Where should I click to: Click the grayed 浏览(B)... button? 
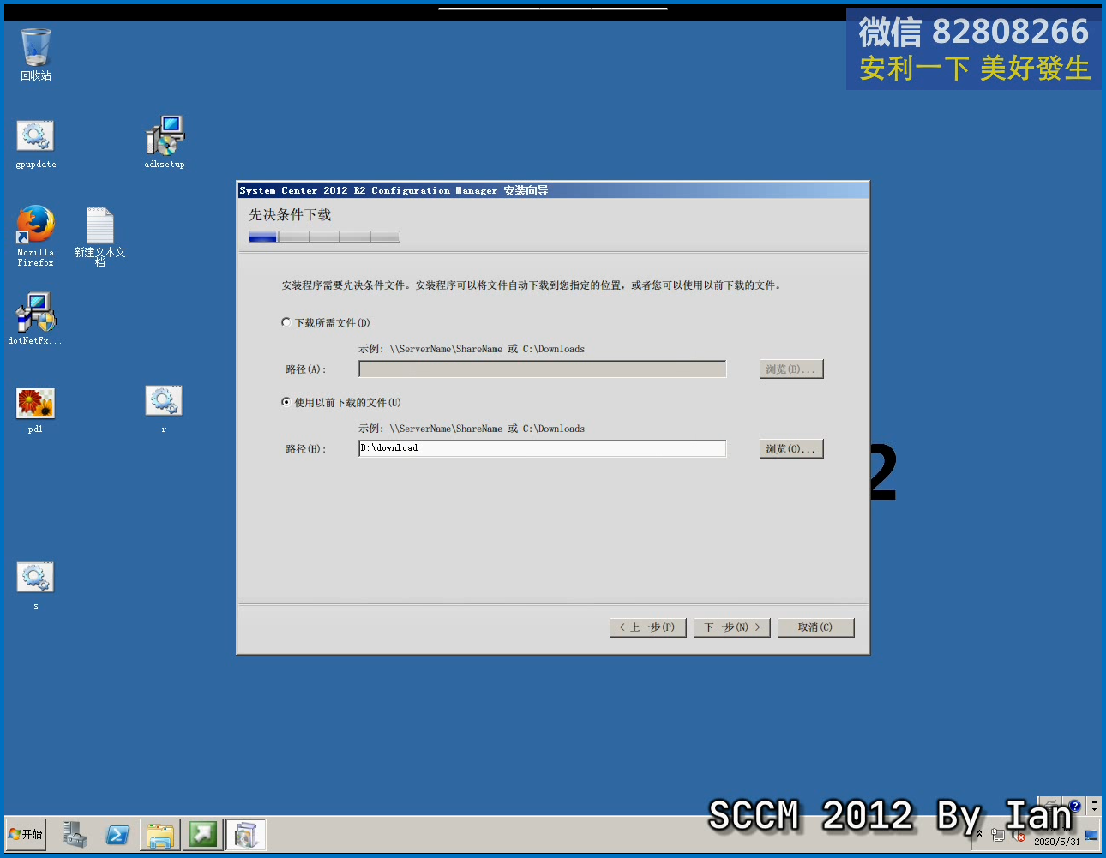click(791, 369)
